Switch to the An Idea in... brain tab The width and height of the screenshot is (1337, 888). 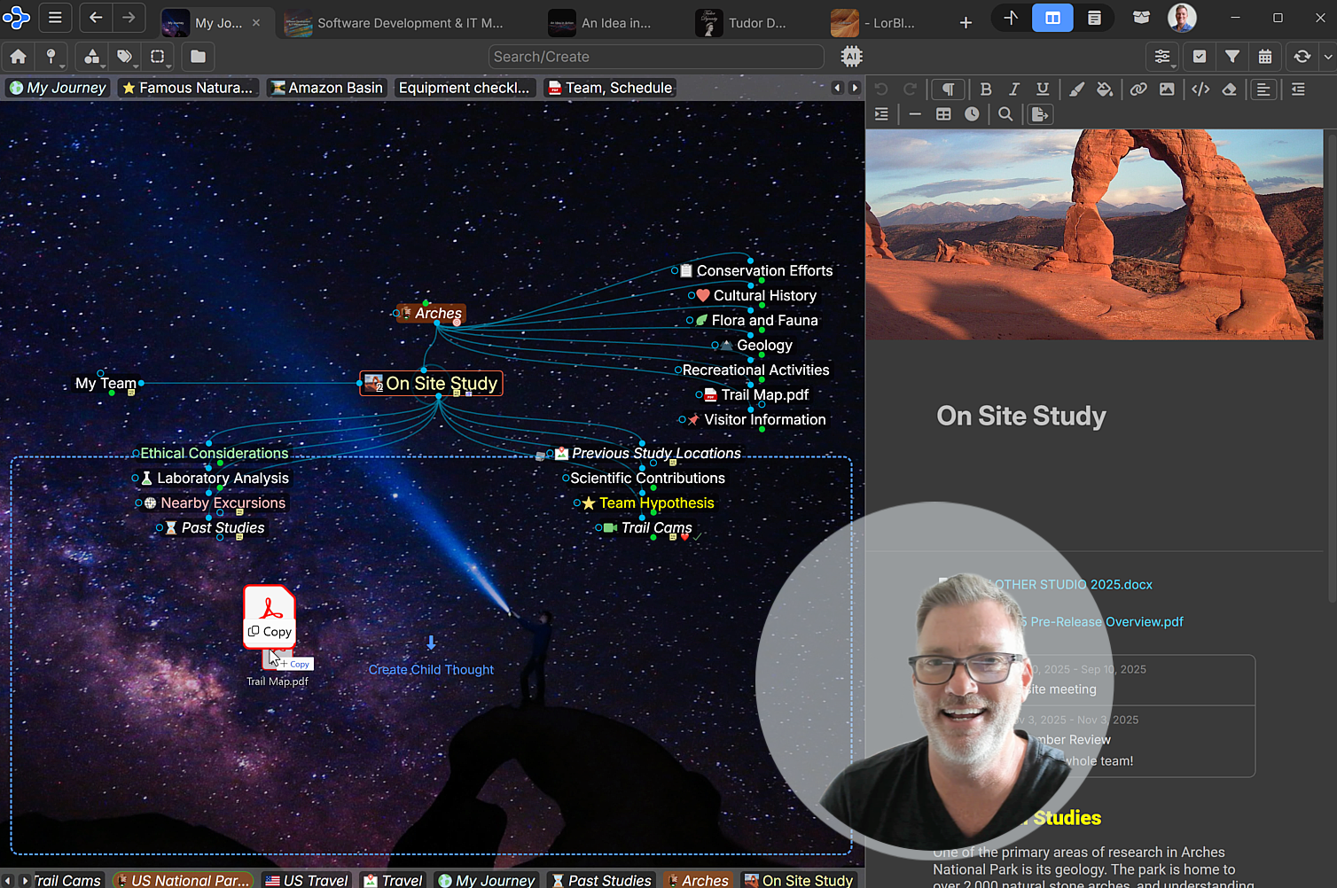point(600,23)
